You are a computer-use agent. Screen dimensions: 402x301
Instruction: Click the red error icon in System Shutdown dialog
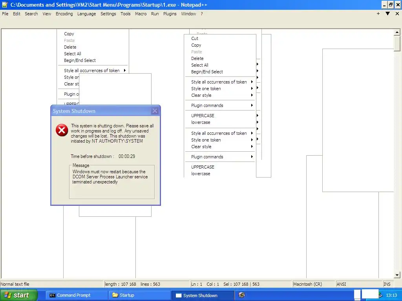62,130
